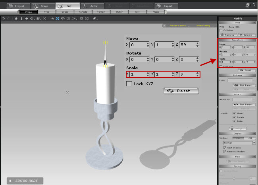
Task: Uncheck Inherit Scale checkbox
Action: pos(234,121)
